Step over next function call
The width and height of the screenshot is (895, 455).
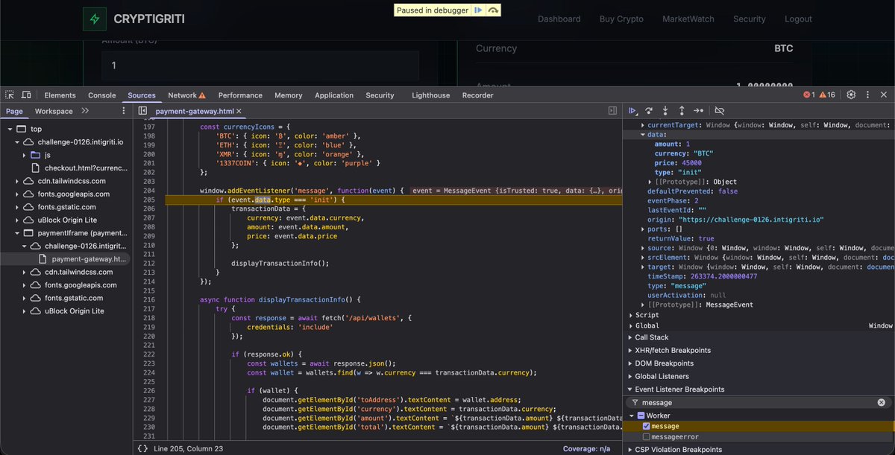[649, 110]
